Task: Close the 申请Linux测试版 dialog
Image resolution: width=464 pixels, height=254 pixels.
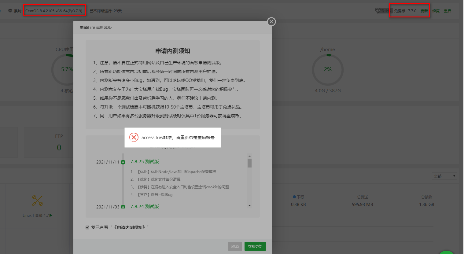Action: tap(271, 22)
